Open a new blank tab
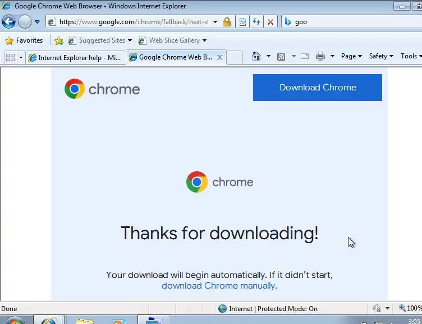The height and width of the screenshot is (324, 422). [235, 57]
